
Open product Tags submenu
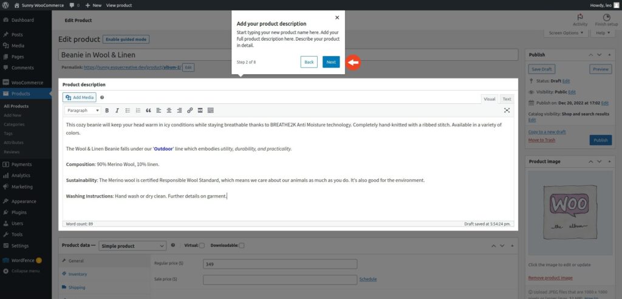8,134
